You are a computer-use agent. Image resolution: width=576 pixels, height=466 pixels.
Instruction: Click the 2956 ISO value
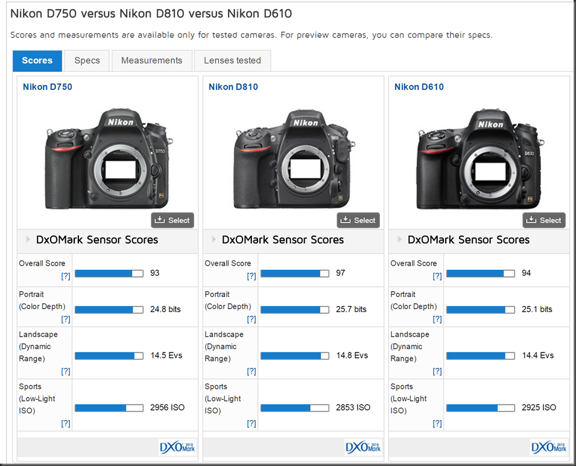pyautogui.click(x=167, y=407)
